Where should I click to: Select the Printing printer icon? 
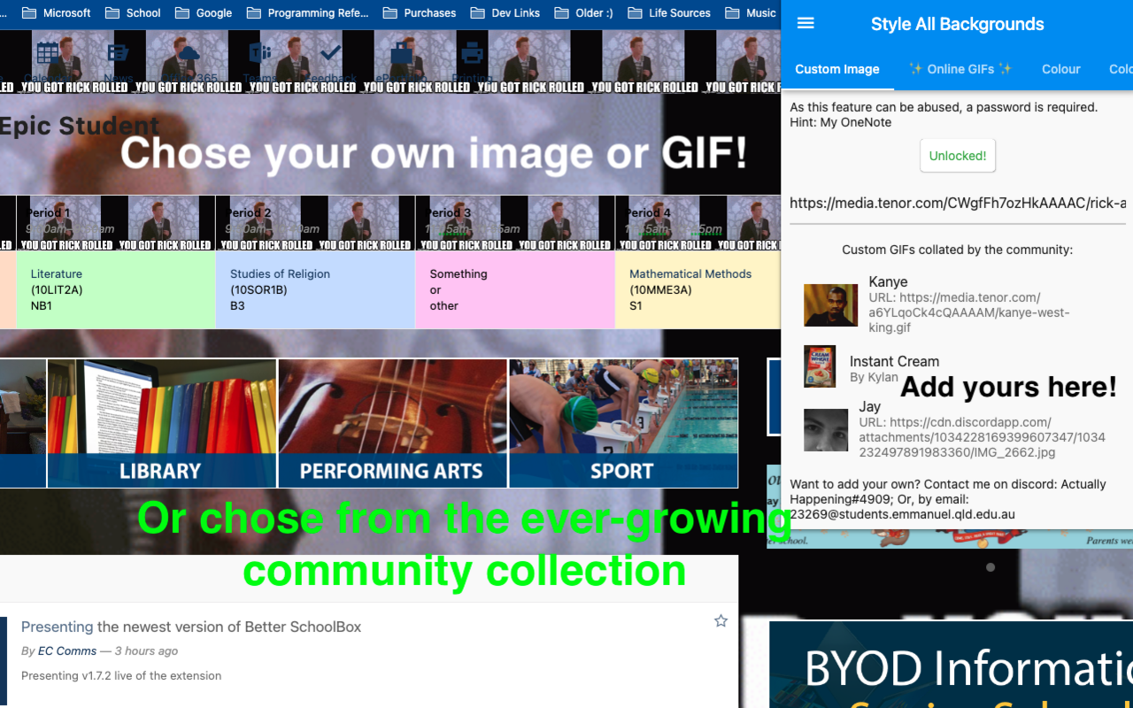click(471, 51)
